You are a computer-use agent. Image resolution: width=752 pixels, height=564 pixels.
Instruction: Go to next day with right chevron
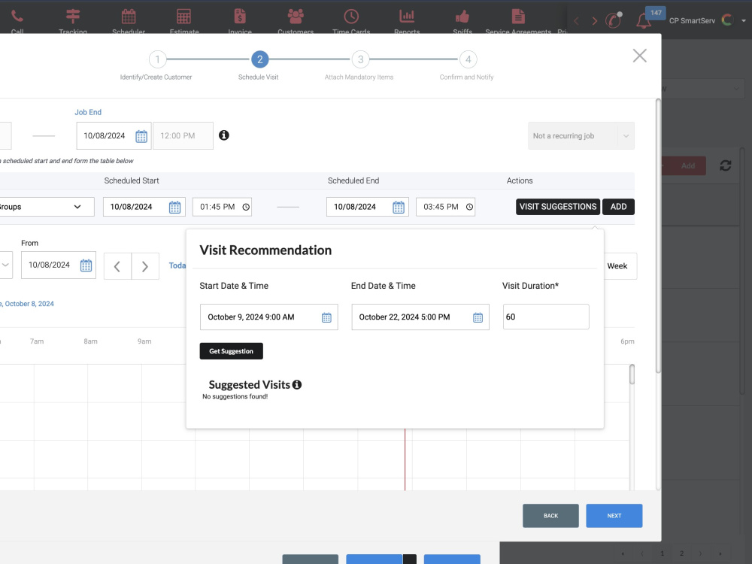145,266
